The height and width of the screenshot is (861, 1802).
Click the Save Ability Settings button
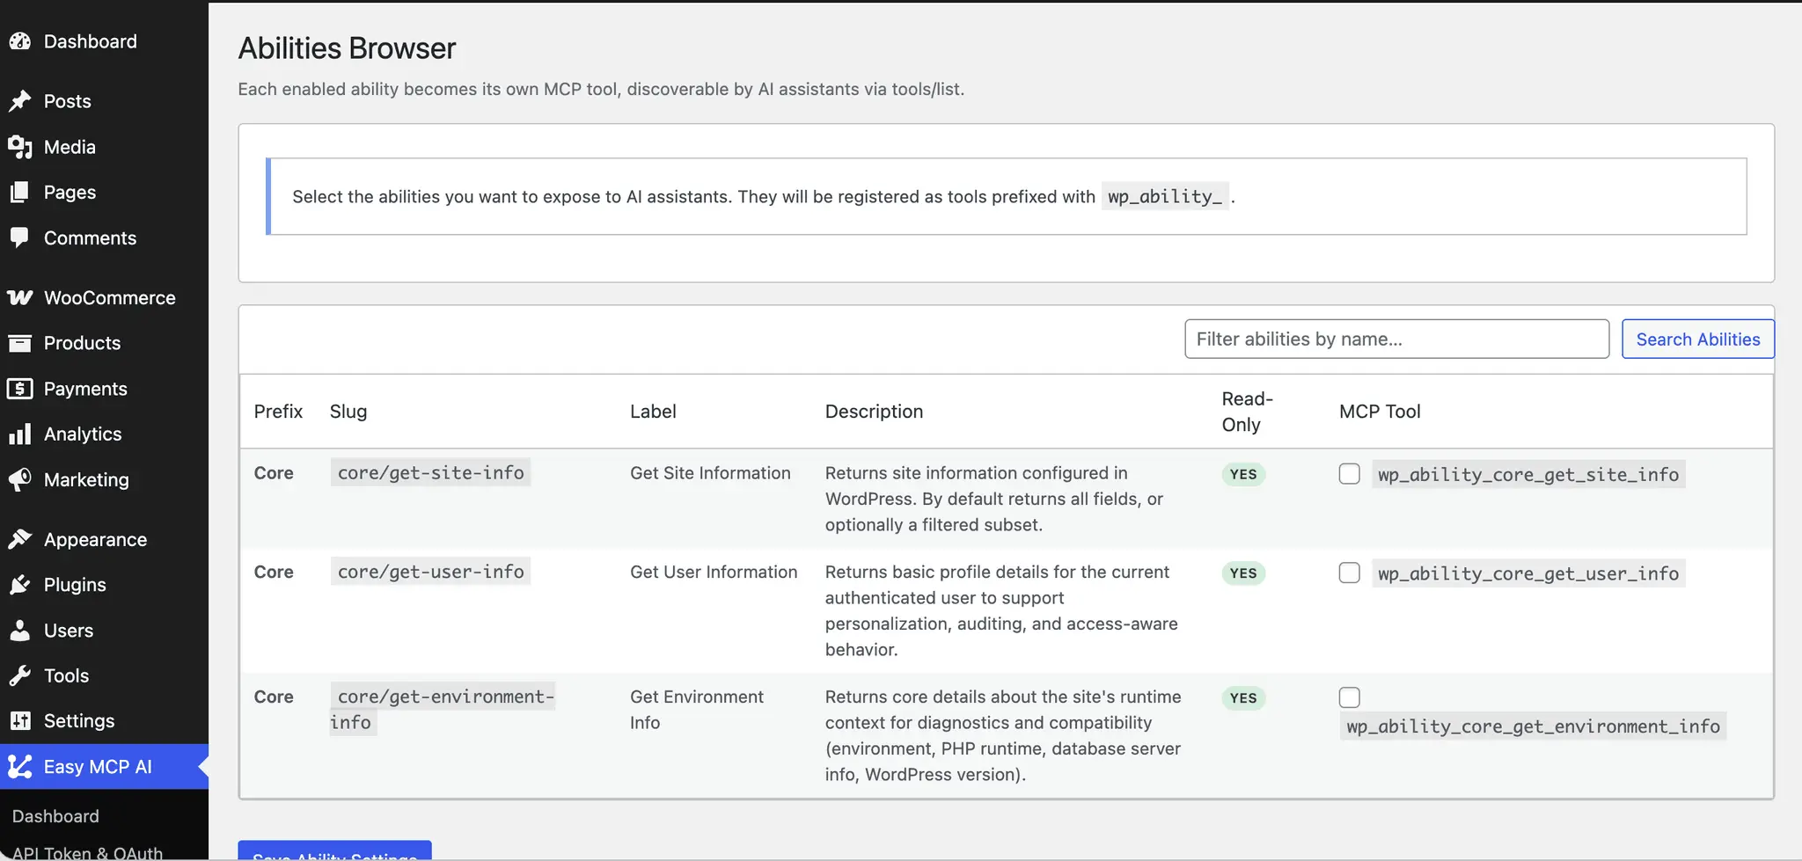tap(334, 851)
